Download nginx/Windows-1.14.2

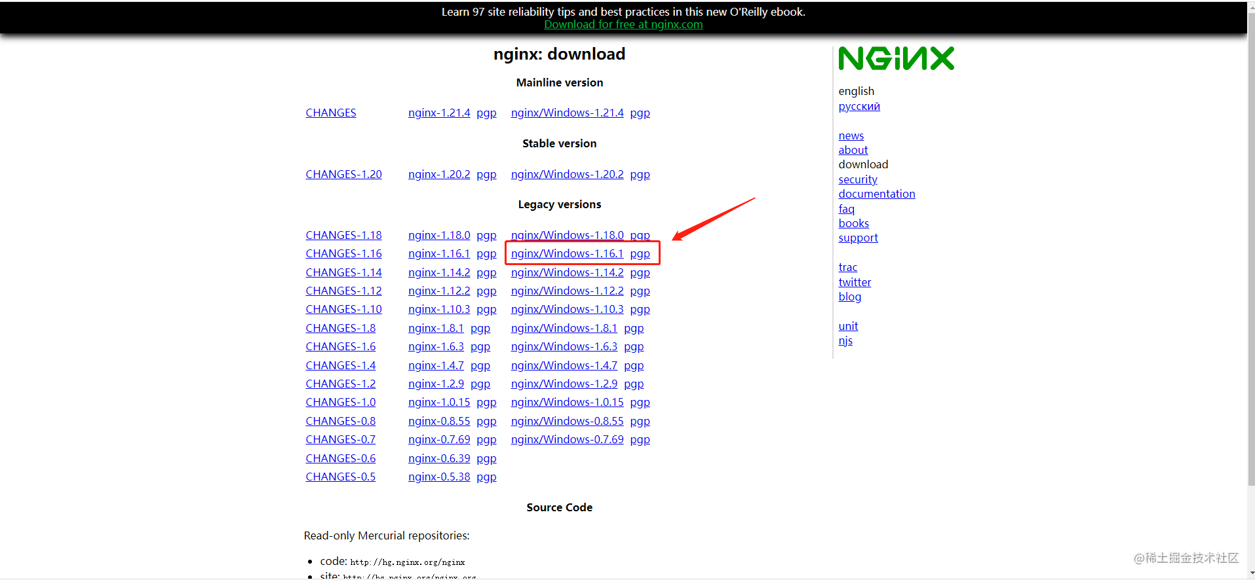coord(568,272)
